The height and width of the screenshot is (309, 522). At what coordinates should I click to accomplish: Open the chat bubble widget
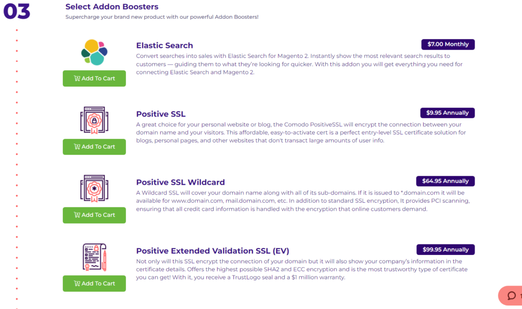pos(510,295)
